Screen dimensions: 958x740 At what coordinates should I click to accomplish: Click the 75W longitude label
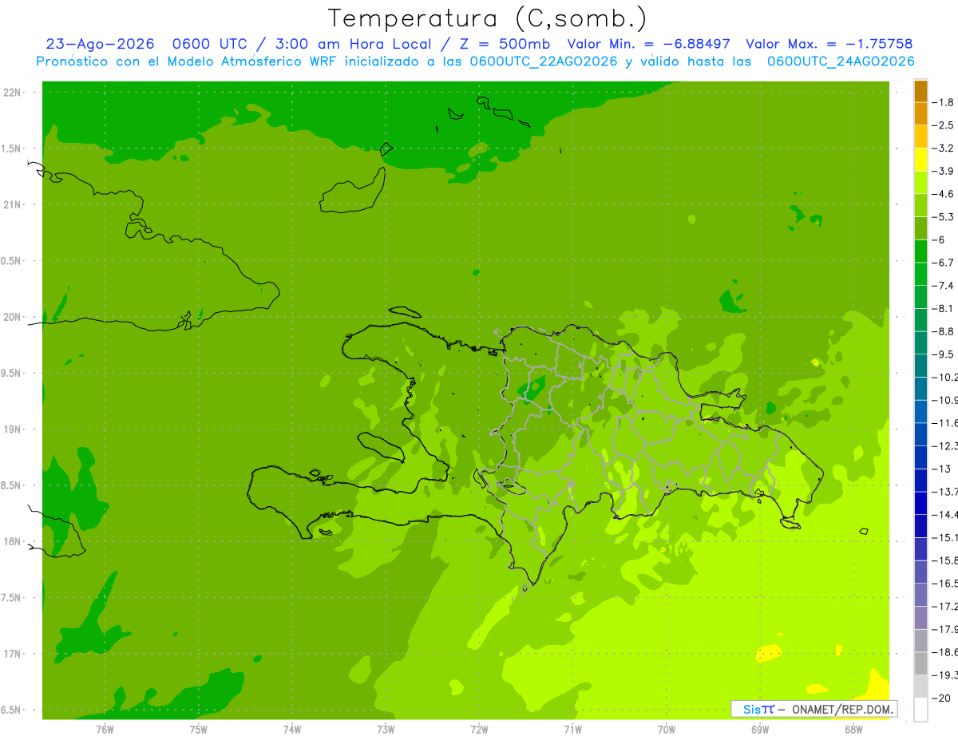(199, 729)
